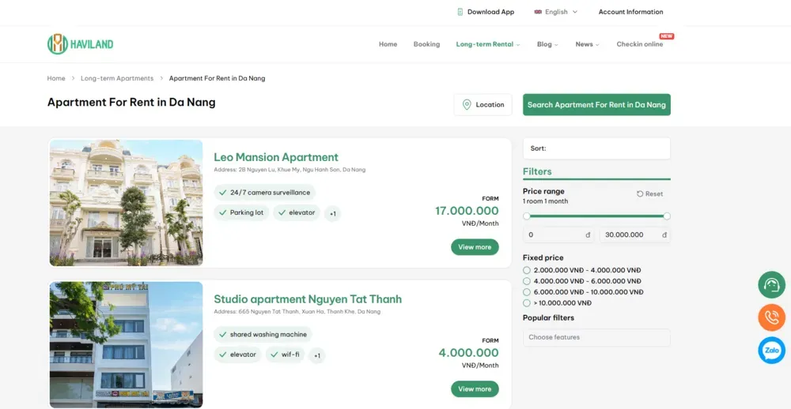Click the orange phone call button

click(x=771, y=317)
